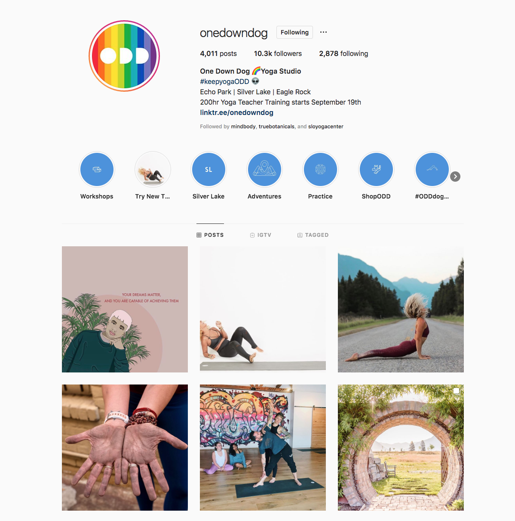Image resolution: width=515 pixels, height=521 pixels.
Task: Open the ShopODD highlight
Action: point(376,169)
